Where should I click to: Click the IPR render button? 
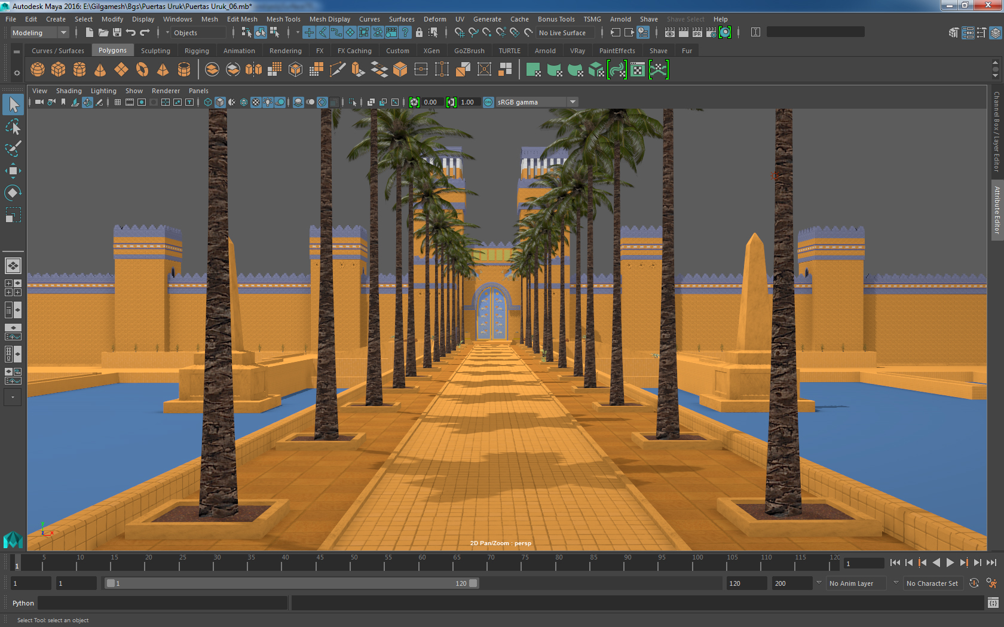coord(697,33)
